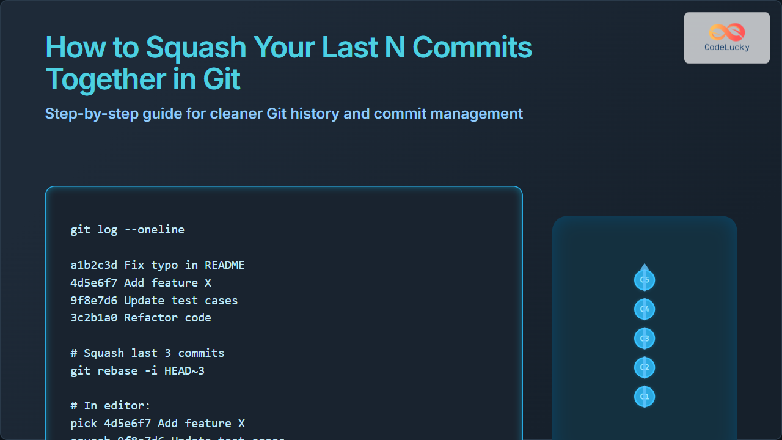This screenshot has height=440, width=782.
Task: Select commit a1b2c3d Fix typo in README
Action: pyautogui.click(x=157, y=265)
